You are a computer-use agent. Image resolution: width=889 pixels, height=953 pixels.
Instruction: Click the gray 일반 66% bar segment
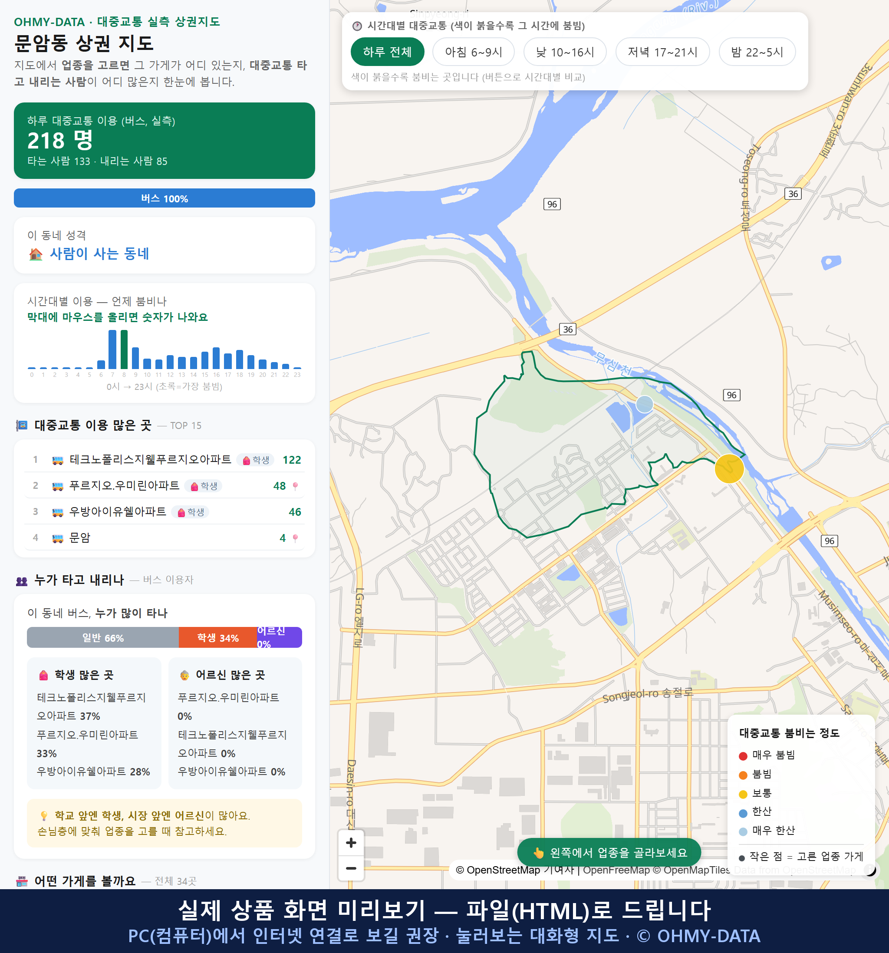point(102,637)
